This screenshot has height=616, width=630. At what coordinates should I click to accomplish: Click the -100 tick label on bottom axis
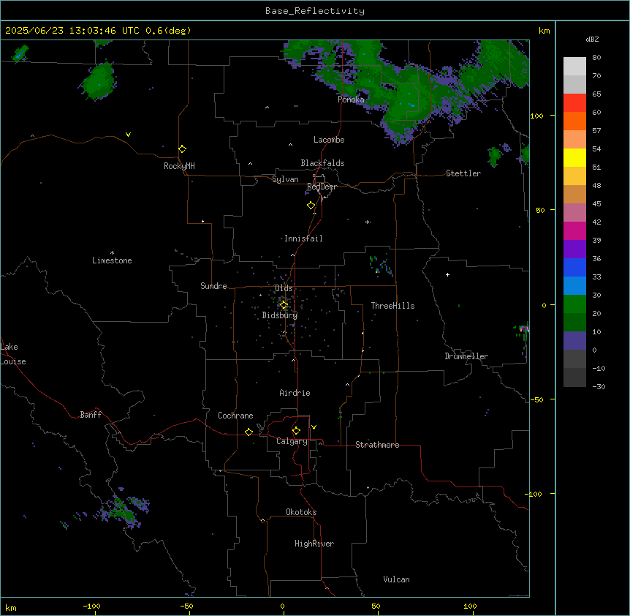[92, 606]
